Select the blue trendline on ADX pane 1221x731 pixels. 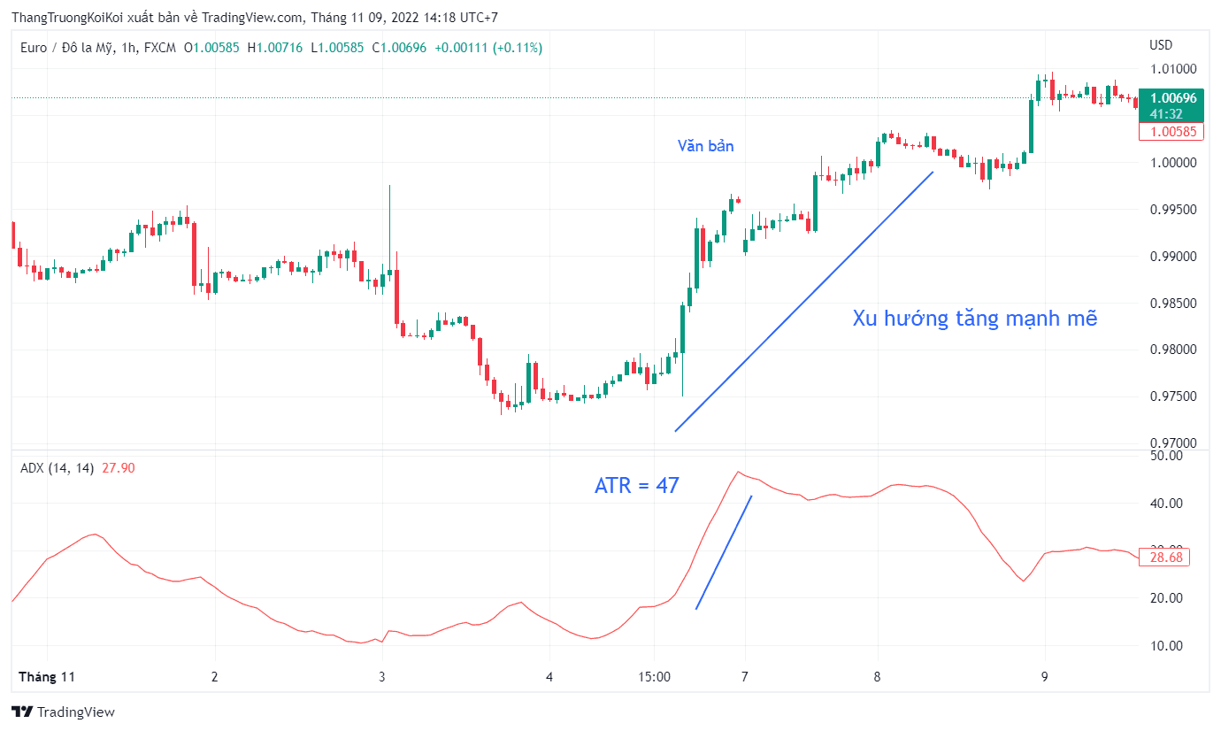point(724,552)
